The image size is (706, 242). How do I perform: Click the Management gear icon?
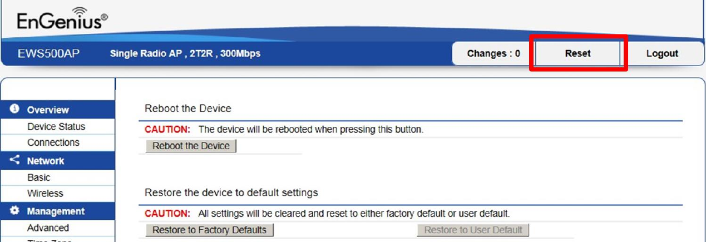point(14,211)
